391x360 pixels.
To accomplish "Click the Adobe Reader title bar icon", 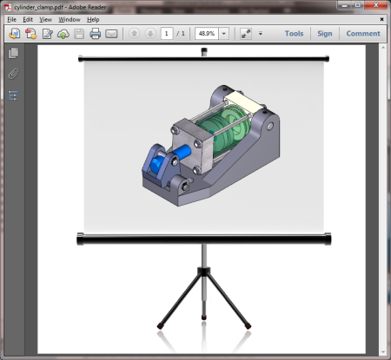I will [x=8, y=7].
